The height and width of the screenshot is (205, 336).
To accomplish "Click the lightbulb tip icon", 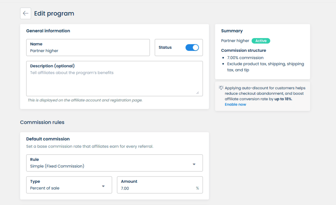I will (x=221, y=88).
